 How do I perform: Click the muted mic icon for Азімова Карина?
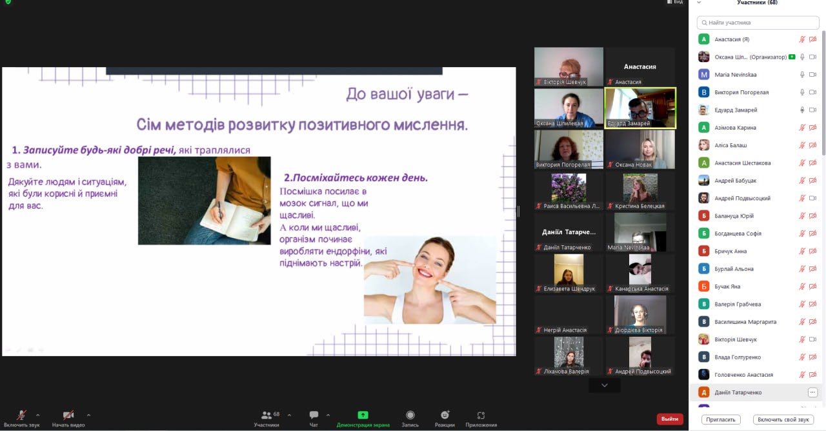[803, 128]
